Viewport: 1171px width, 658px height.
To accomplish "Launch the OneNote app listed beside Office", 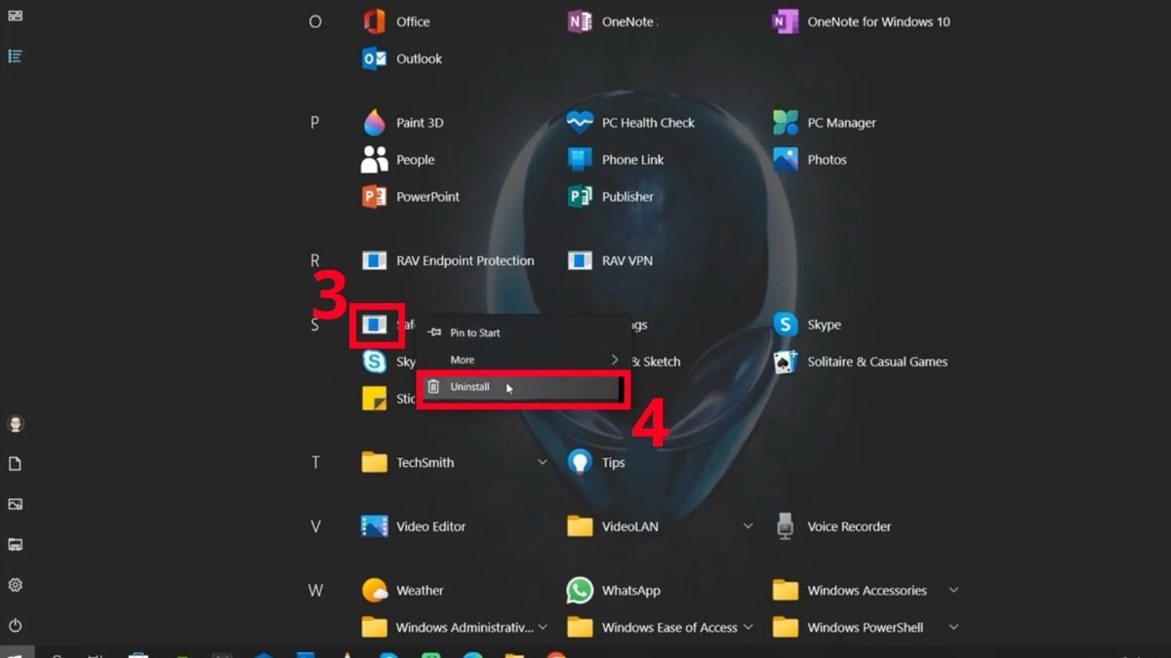I will pos(612,21).
